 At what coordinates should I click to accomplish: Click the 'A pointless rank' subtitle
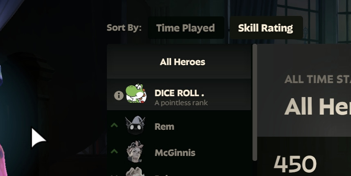point(181,103)
